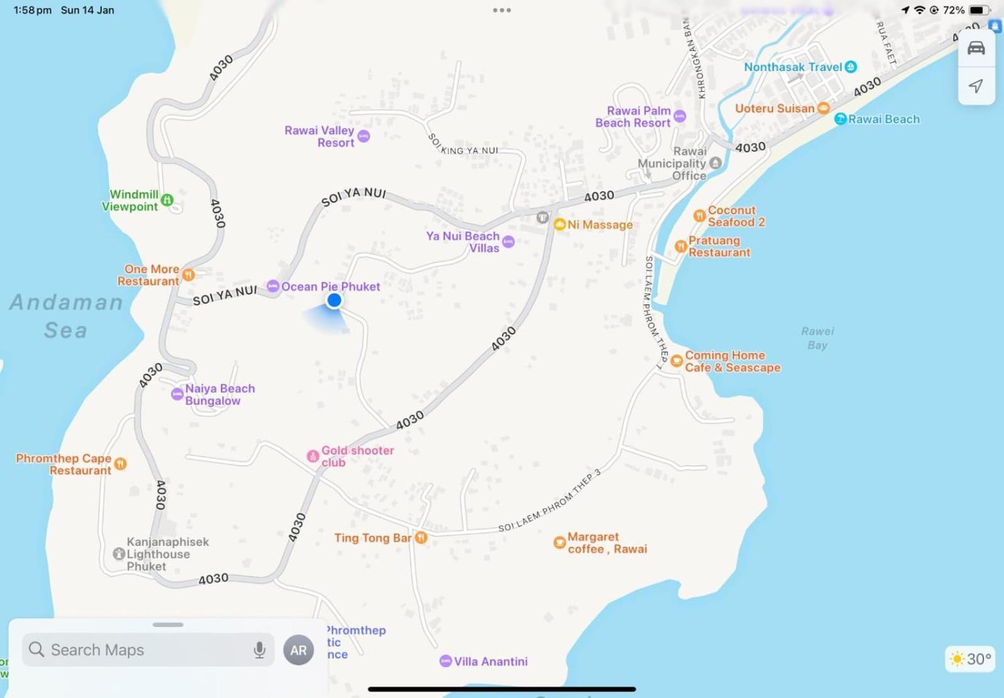Image resolution: width=1004 pixels, height=698 pixels.
Task: Select the Gold shooter club pin
Action: tap(313, 456)
